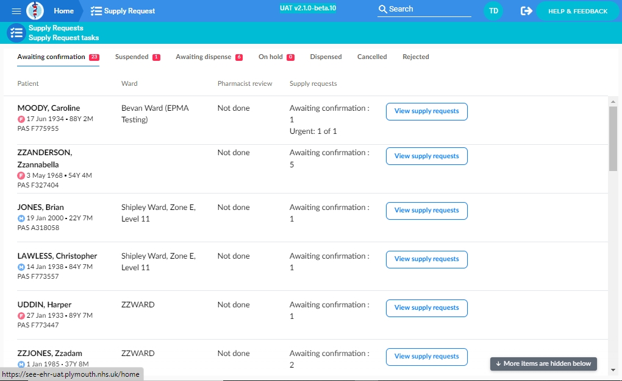Open the Cancelled tab

coord(372,57)
